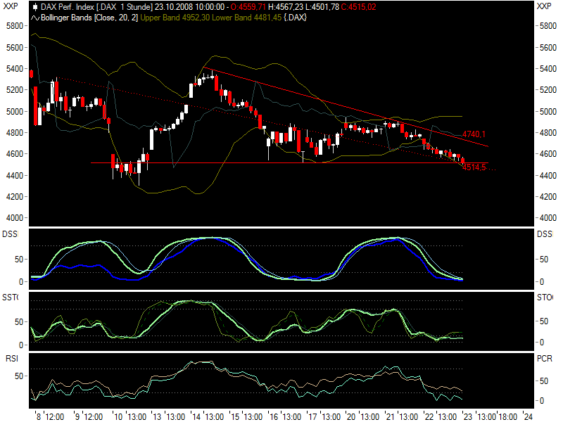Click the 5000 level on left price axis
The height and width of the screenshot is (422, 563).
(x=14, y=112)
